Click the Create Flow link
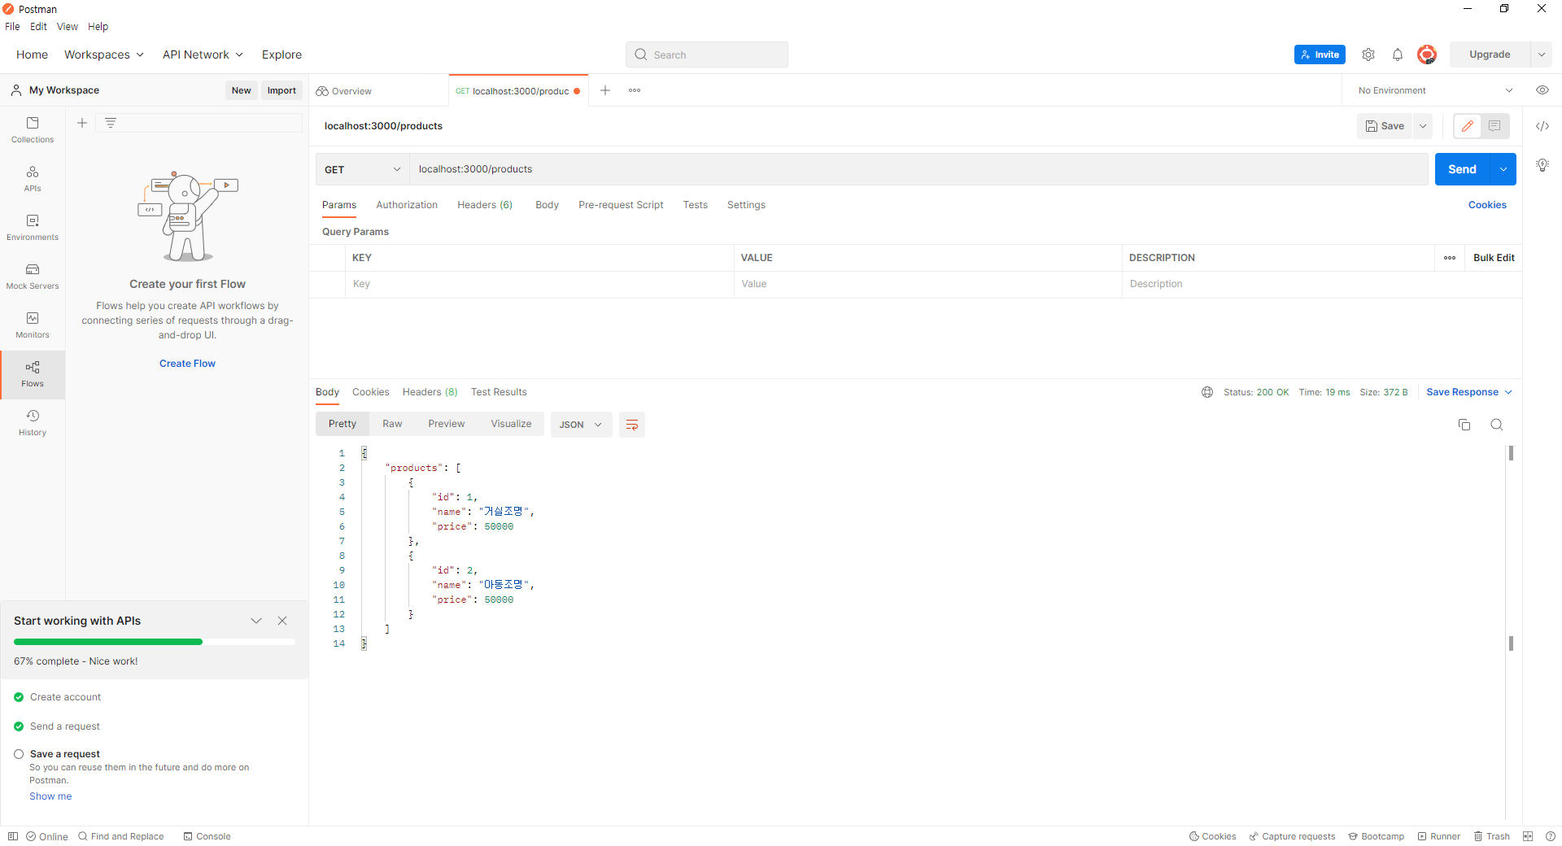This screenshot has height=846, width=1562. [x=187, y=364]
